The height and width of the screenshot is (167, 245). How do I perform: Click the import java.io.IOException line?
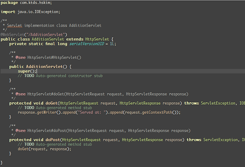click(x=30, y=12)
